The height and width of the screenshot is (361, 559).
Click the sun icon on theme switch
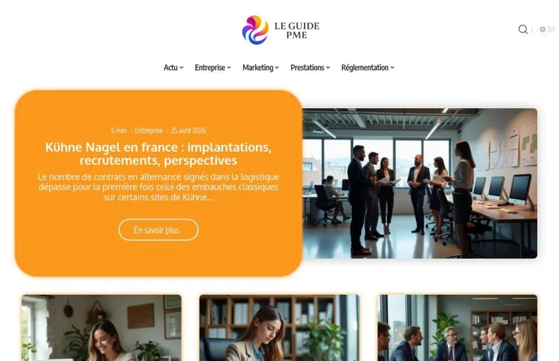click(543, 30)
